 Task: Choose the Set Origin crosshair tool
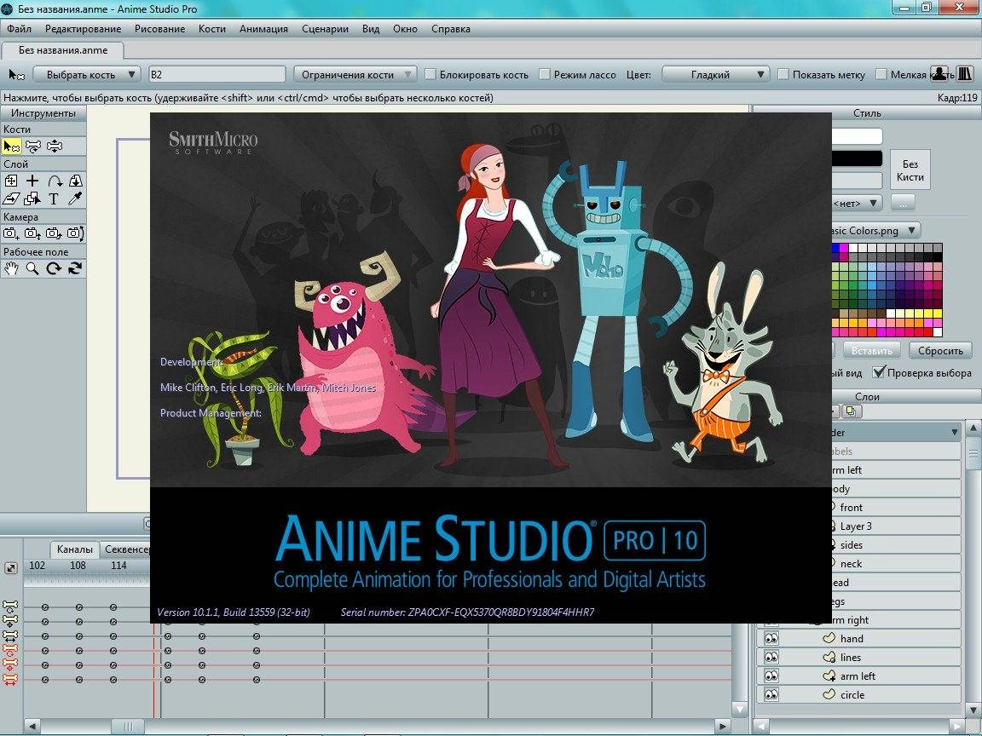click(x=32, y=181)
